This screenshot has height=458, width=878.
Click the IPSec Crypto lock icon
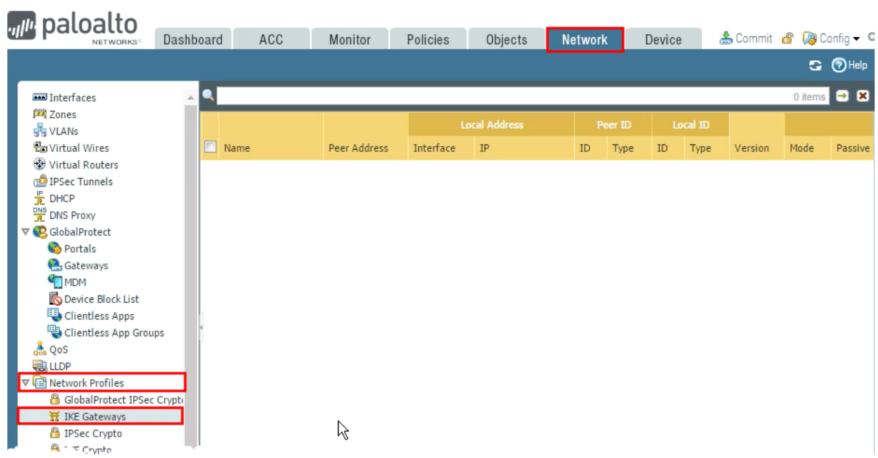pos(55,433)
